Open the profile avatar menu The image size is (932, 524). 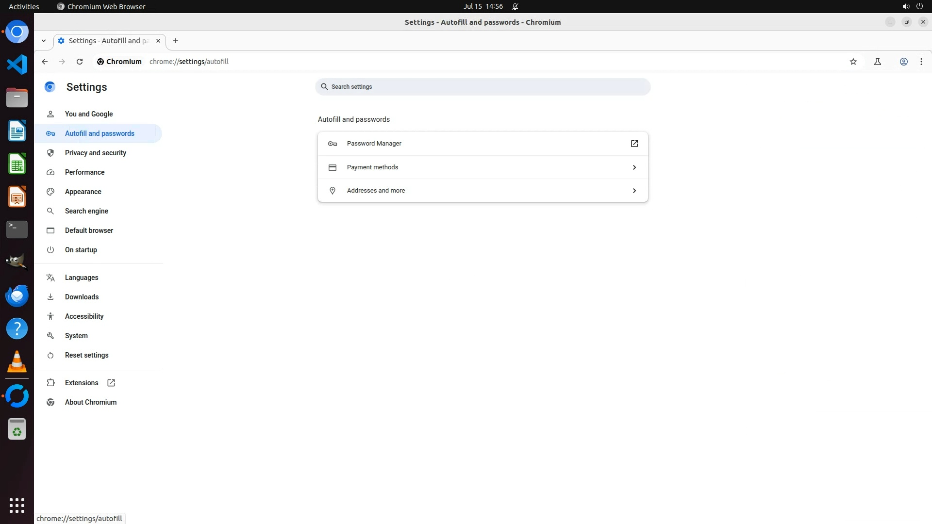point(904,62)
